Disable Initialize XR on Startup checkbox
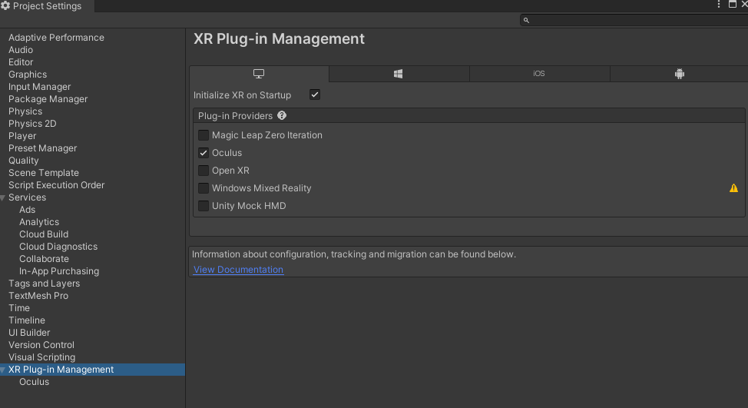 315,95
